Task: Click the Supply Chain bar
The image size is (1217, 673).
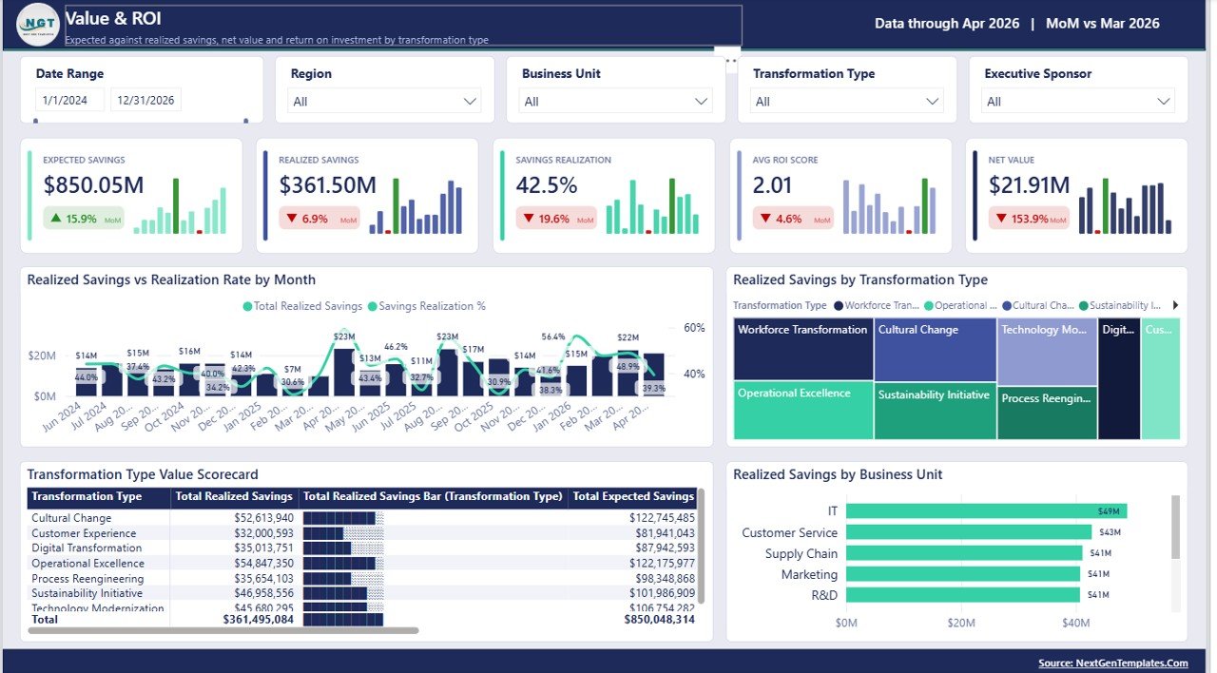Action: [963, 553]
